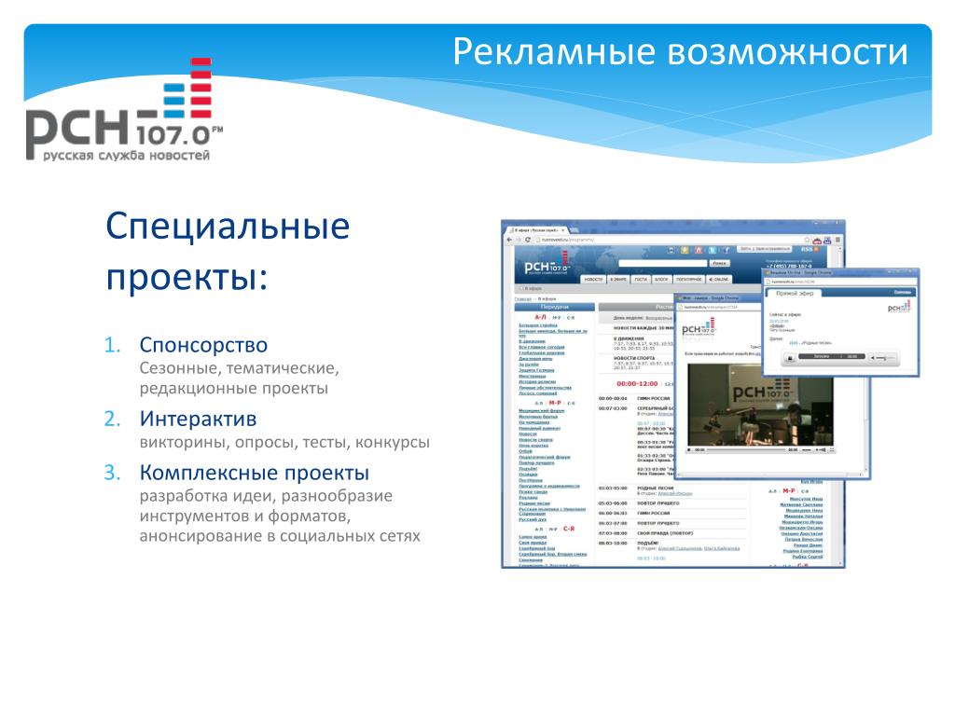This screenshot has width=955, height=716.
Task: Click the 'Спонсорство' list item
Action: pos(203,345)
